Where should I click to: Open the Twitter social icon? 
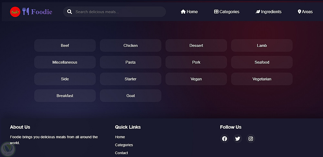click(x=238, y=139)
